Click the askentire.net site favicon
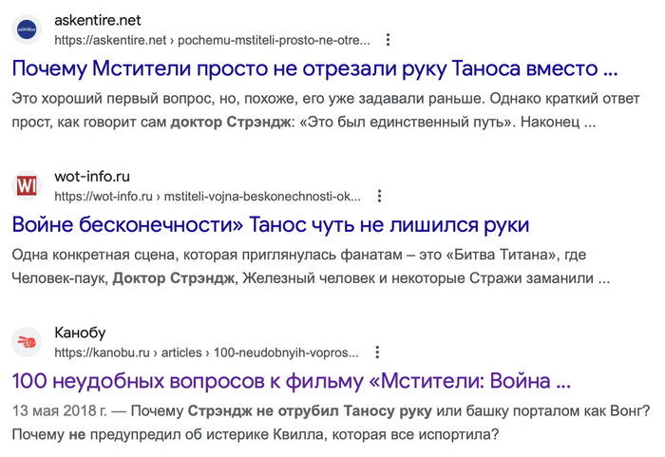 (x=27, y=29)
